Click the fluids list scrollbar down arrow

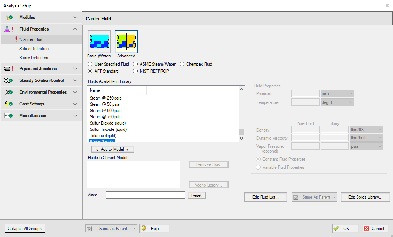tap(241, 139)
